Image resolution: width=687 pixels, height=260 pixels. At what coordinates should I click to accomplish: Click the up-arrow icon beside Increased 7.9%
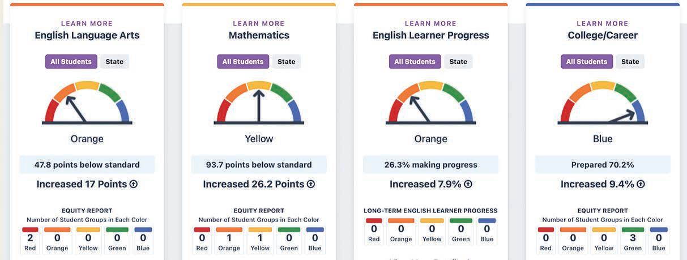[468, 184]
